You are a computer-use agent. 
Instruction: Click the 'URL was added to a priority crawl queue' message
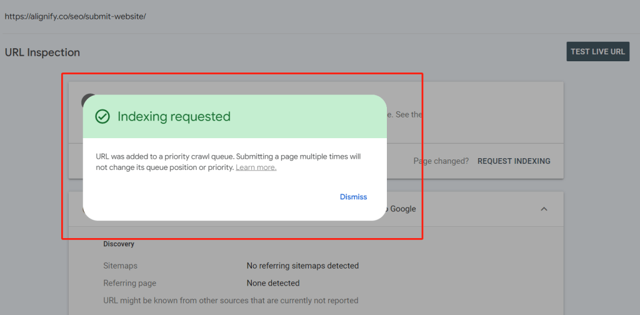coord(228,162)
